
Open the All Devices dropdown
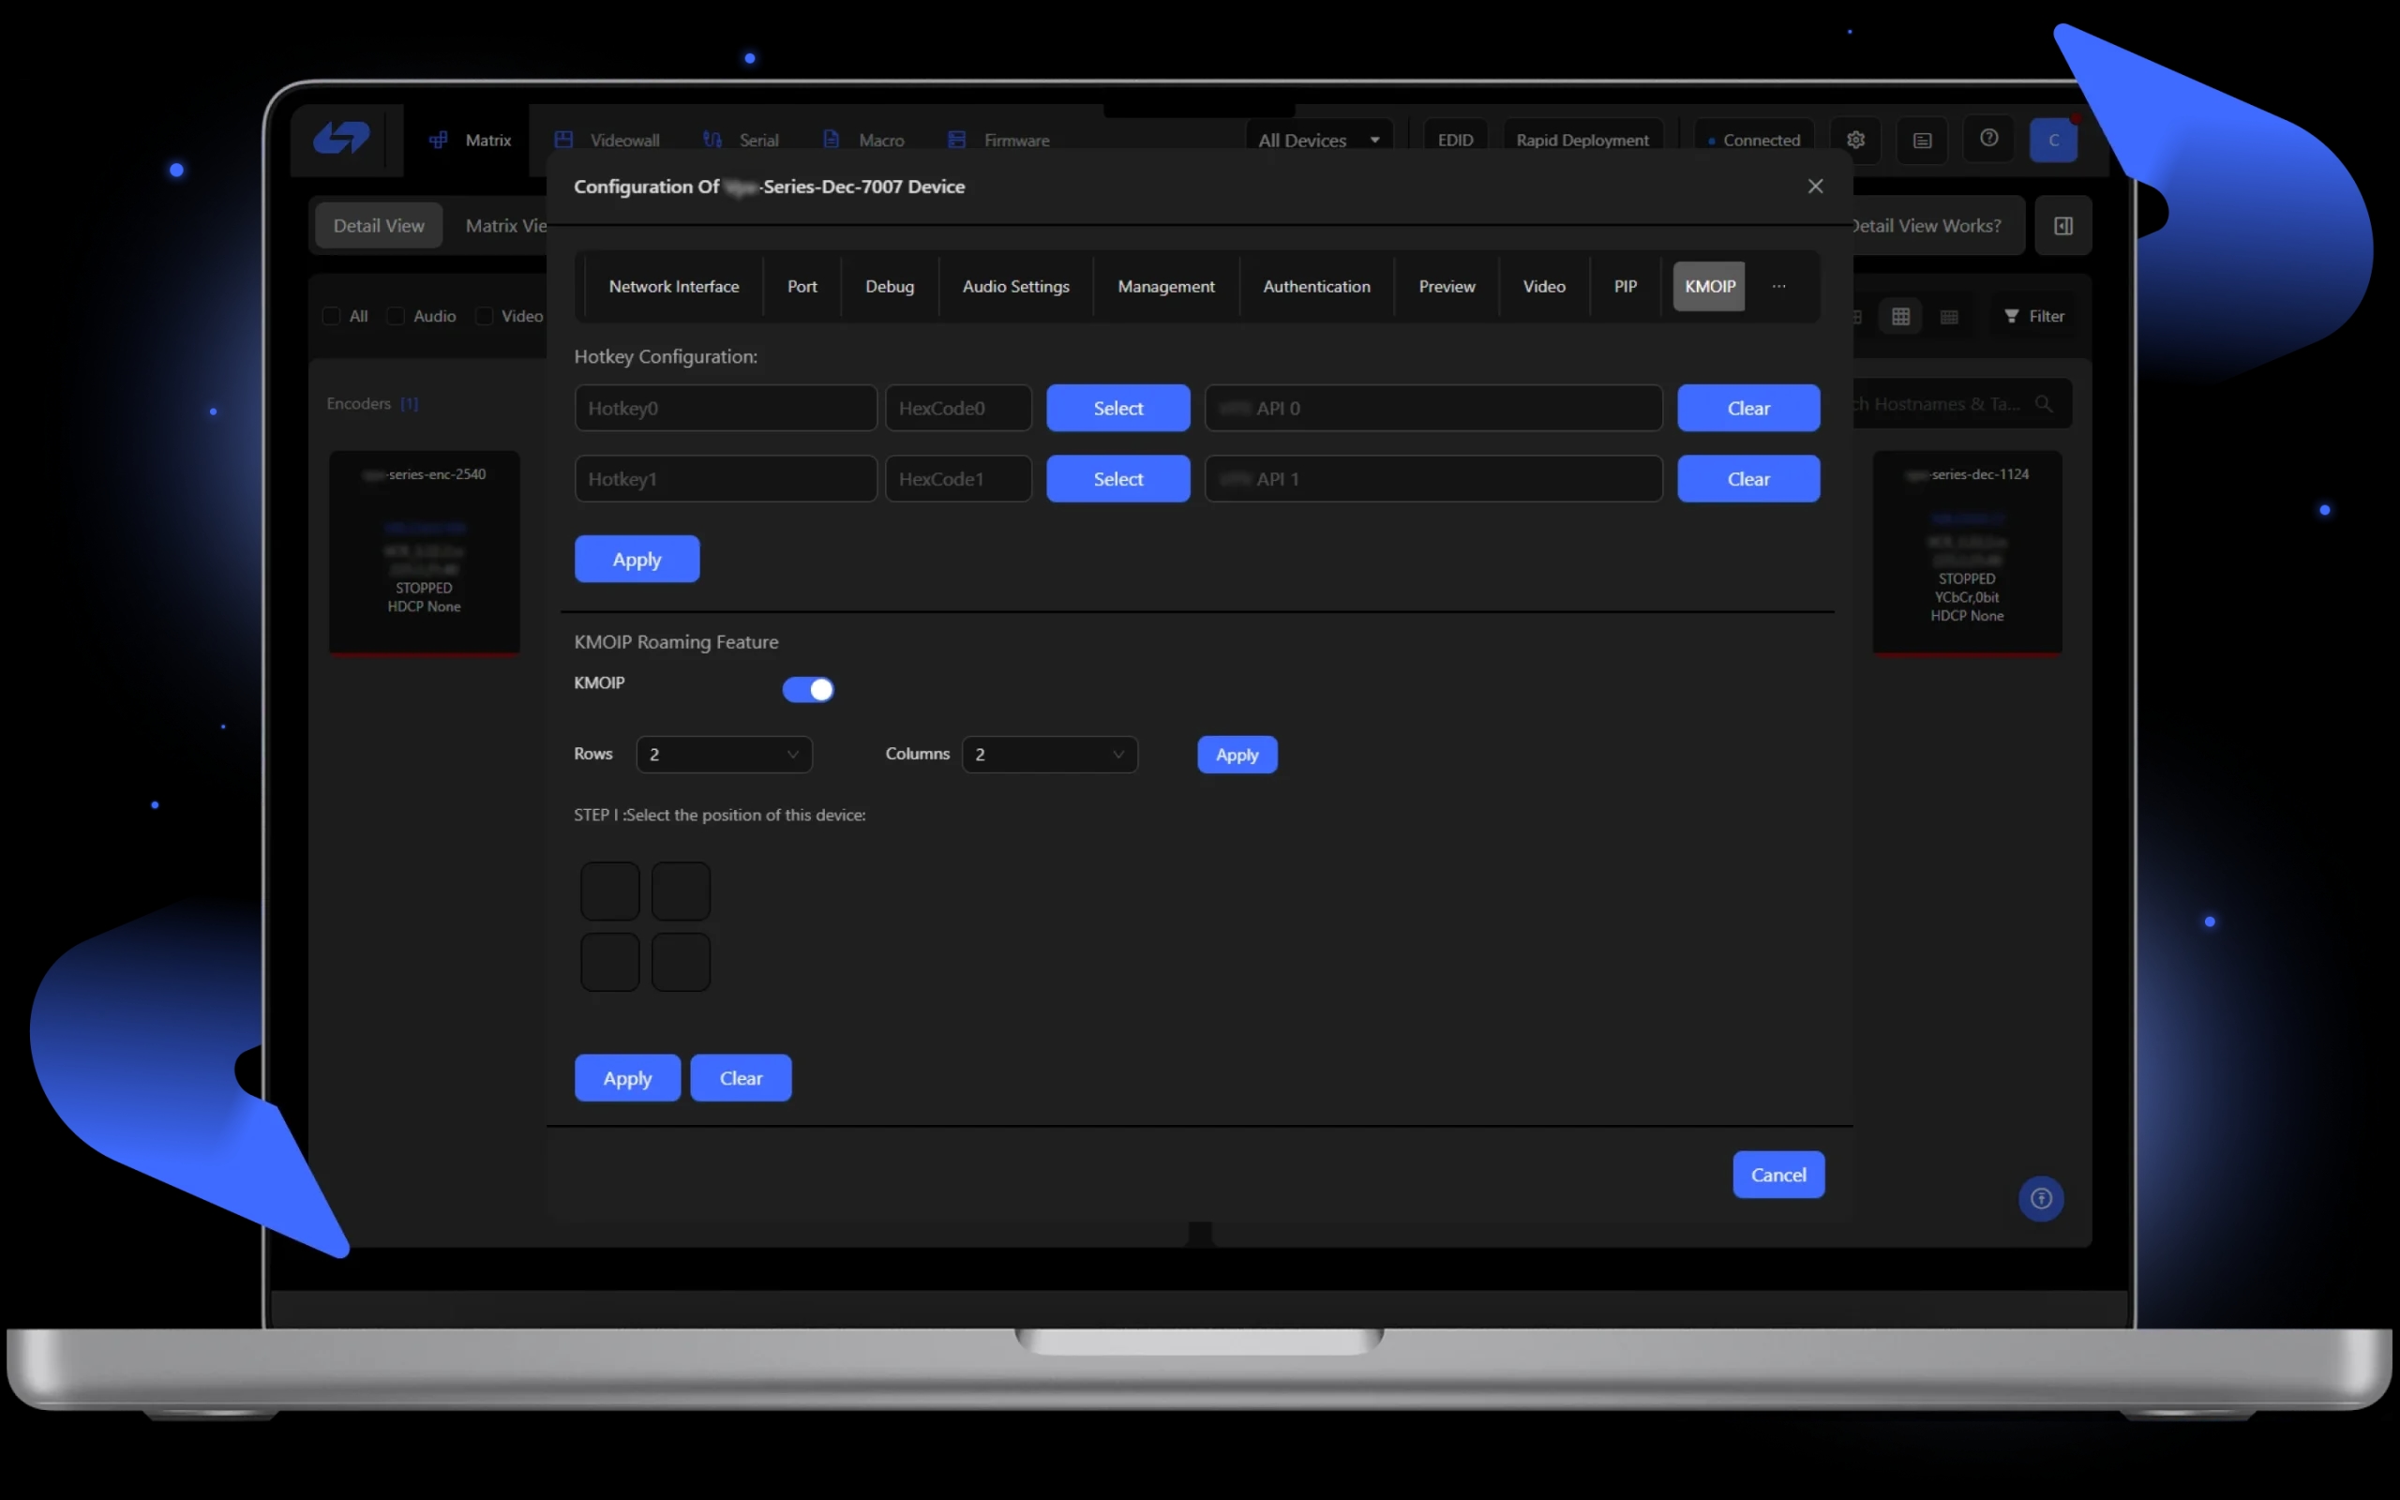tap(1318, 141)
